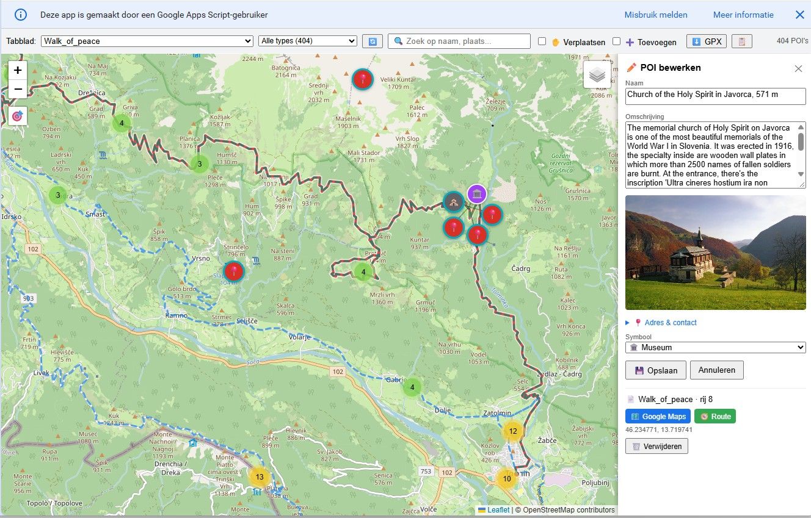811x518 pixels.
Task: Delete the POI with Verwijderen
Action: click(656, 447)
